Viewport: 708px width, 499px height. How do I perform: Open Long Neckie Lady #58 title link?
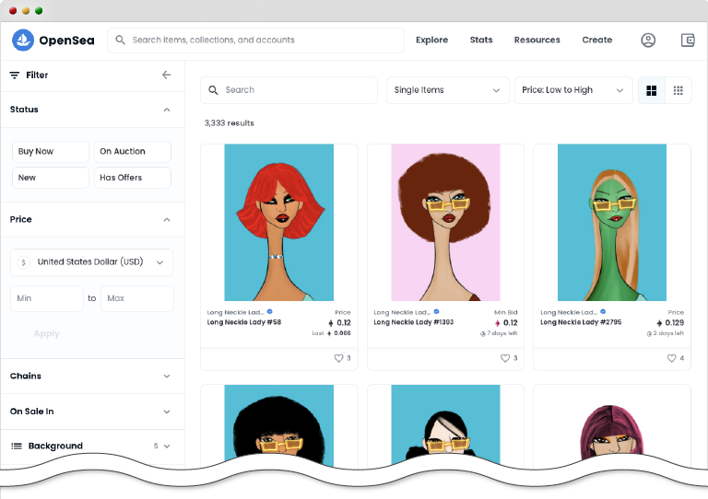(243, 322)
